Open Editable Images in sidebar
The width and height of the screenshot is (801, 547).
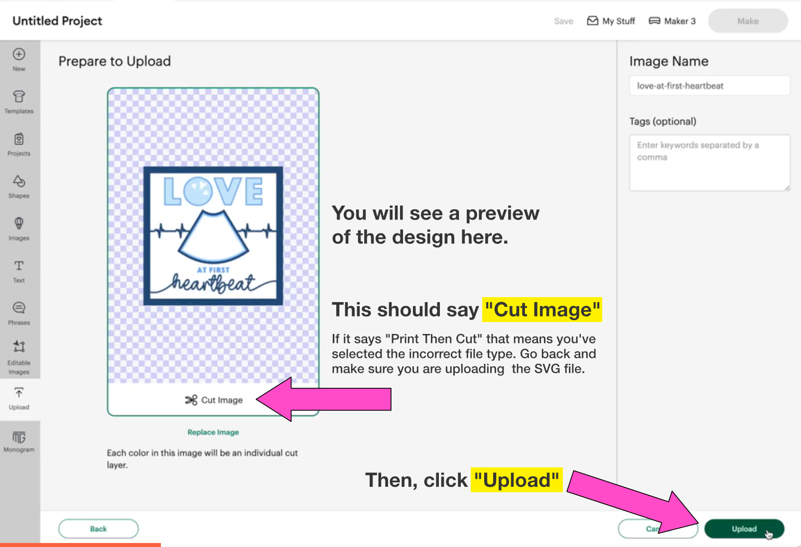pyautogui.click(x=19, y=357)
